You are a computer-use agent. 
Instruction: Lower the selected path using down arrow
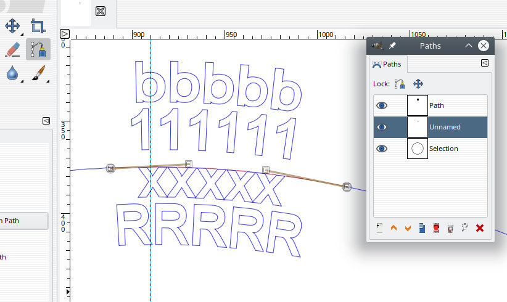click(408, 229)
